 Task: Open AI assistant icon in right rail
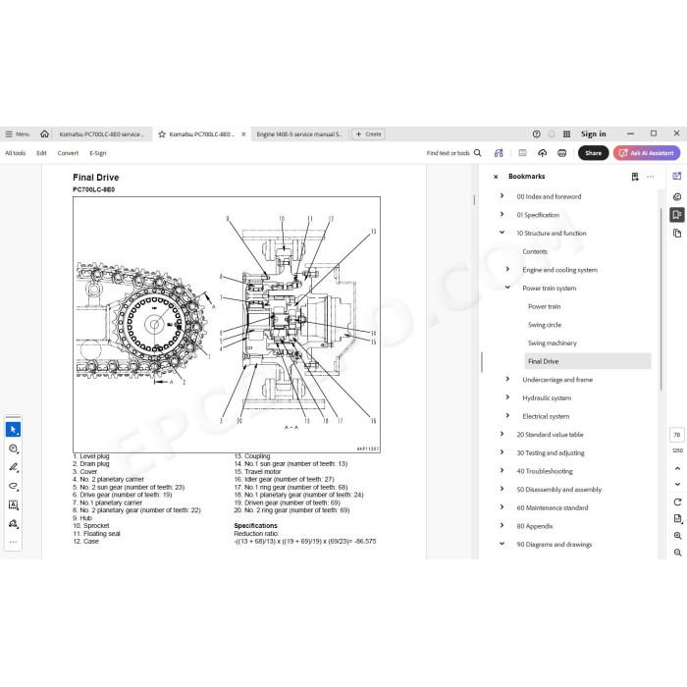click(677, 176)
